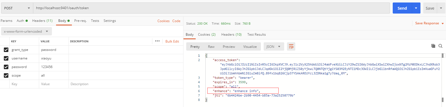The height and width of the screenshot is (107, 446).
Task: Open the response Headers (10) tab
Action: pyautogui.click(x=231, y=35)
